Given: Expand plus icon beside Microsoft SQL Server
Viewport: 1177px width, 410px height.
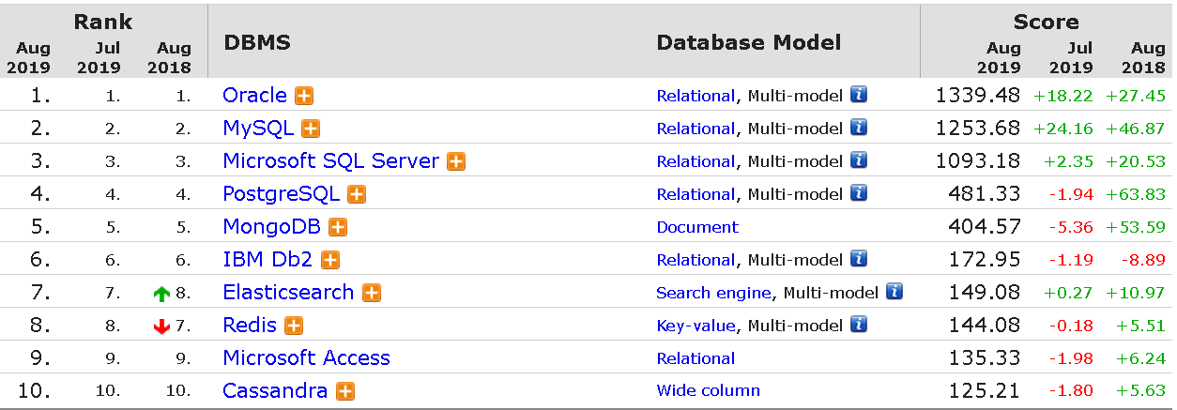Looking at the screenshot, I should coord(456,161).
